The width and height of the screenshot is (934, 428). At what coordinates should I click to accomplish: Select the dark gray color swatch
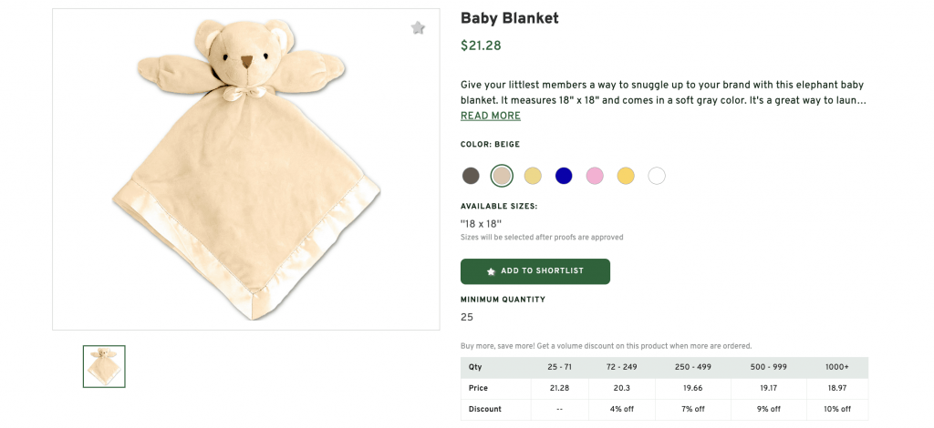coord(471,176)
